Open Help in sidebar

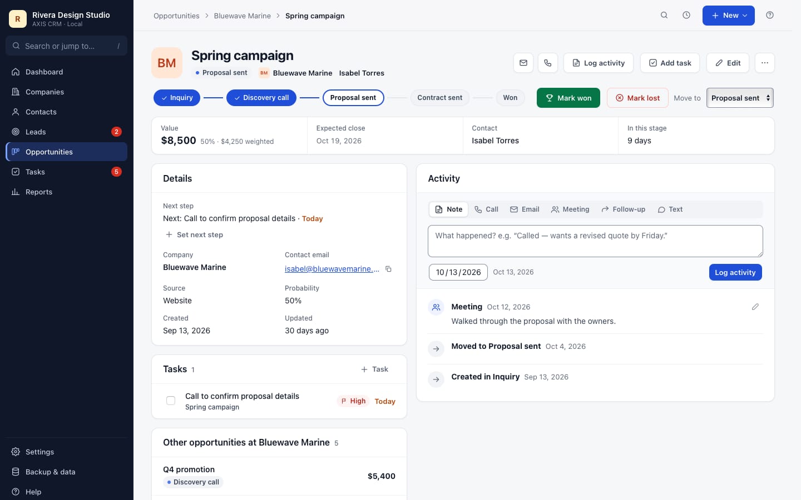point(67,492)
